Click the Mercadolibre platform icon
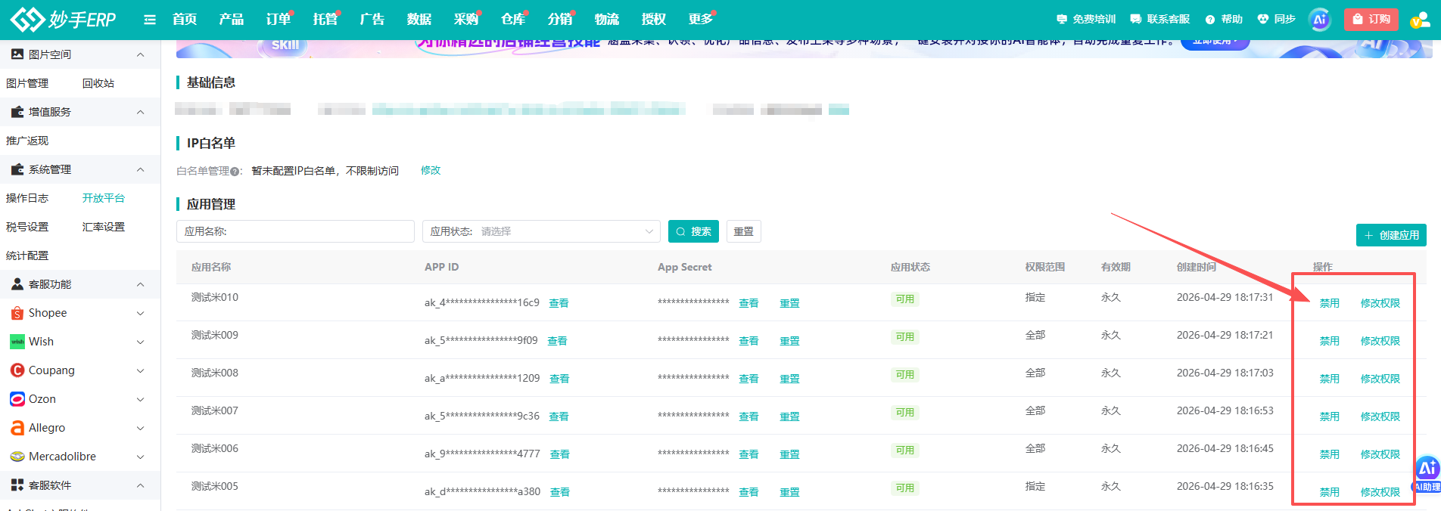Viewport: 1441px width, 511px height. pos(17,457)
